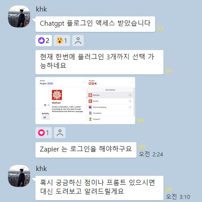Select the Klarna Shopping plugin row

pyautogui.click(x=110, y=107)
